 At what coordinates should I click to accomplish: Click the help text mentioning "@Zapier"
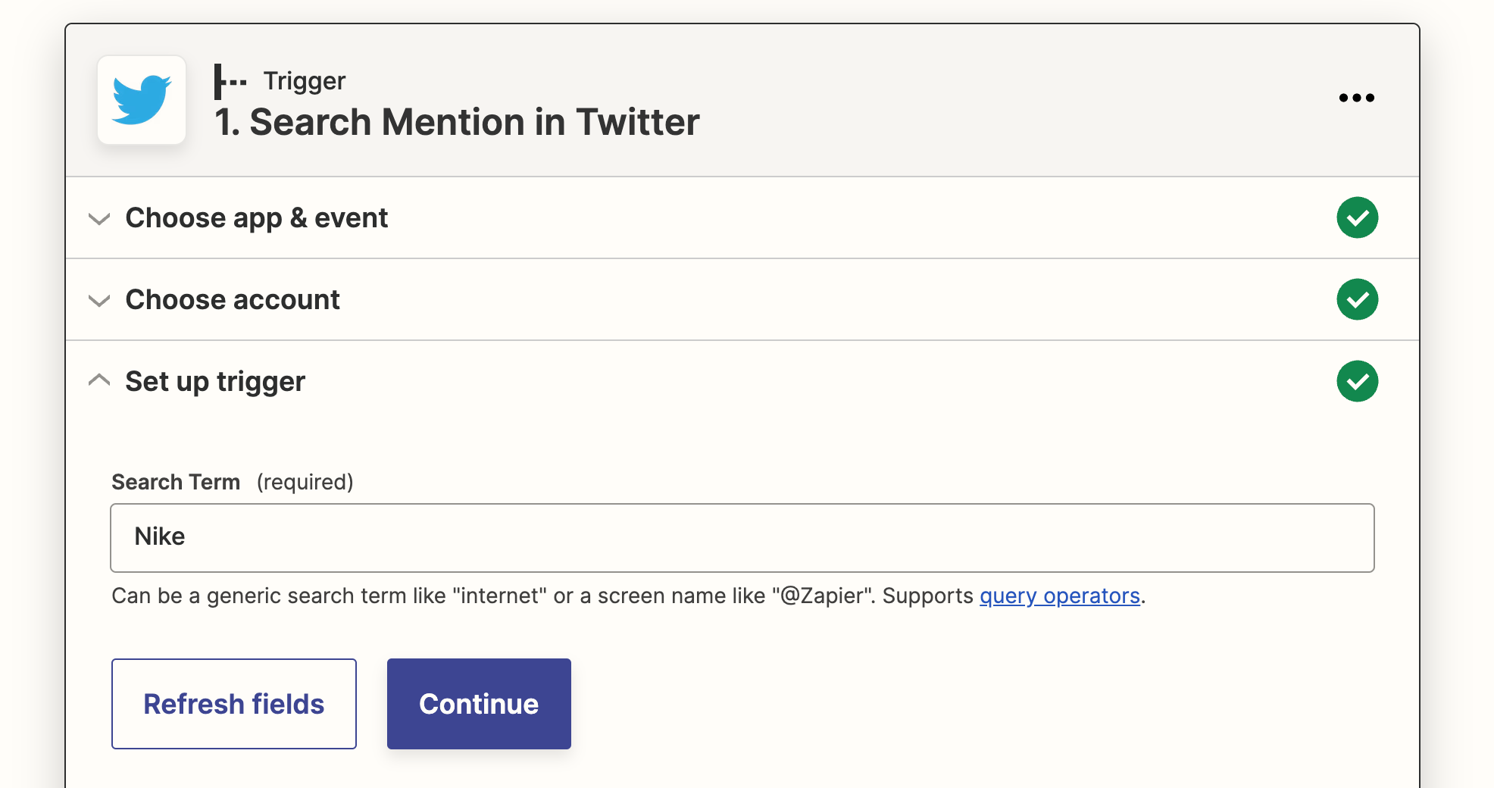pyautogui.click(x=628, y=596)
